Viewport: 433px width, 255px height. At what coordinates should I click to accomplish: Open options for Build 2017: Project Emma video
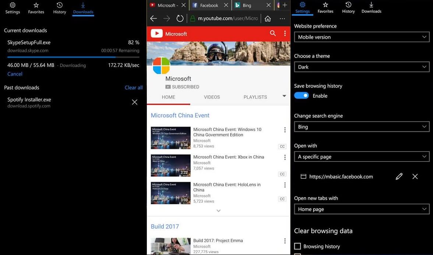coord(285,241)
